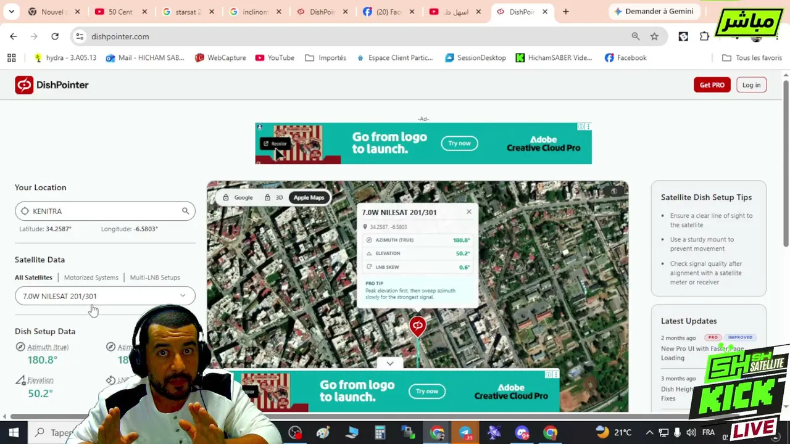This screenshot has height=444, width=790.
Task: Click the globe icon at the map corner
Action: click(613, 191)
